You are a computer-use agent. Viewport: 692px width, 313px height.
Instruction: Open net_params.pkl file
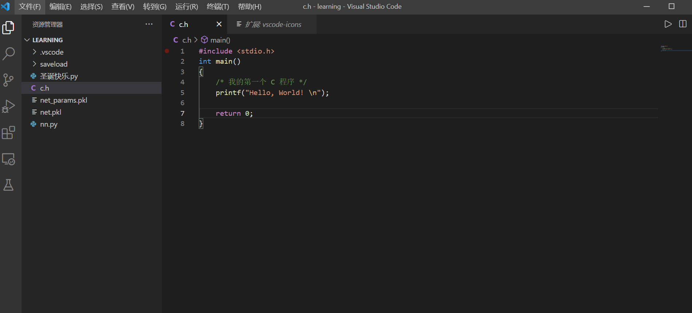coord(92,100)
